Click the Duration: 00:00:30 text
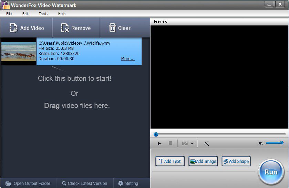This screenshot has width=289, height=188. click(56, 59)
